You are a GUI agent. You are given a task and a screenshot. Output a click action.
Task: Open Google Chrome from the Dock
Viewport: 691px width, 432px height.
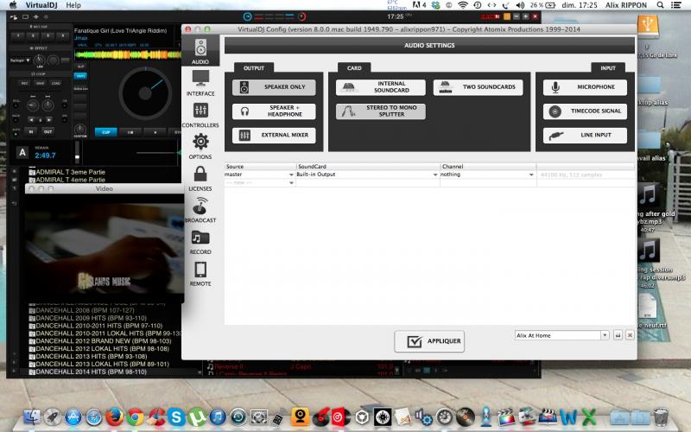pos(136,416)
